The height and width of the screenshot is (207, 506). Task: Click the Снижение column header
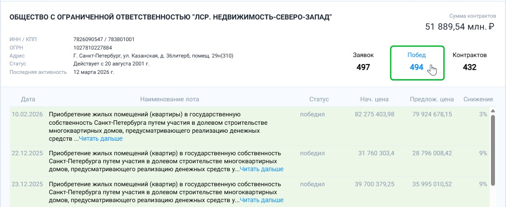point(478,99)
